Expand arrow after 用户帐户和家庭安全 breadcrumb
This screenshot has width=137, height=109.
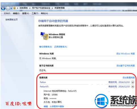[x=52, y=8]
